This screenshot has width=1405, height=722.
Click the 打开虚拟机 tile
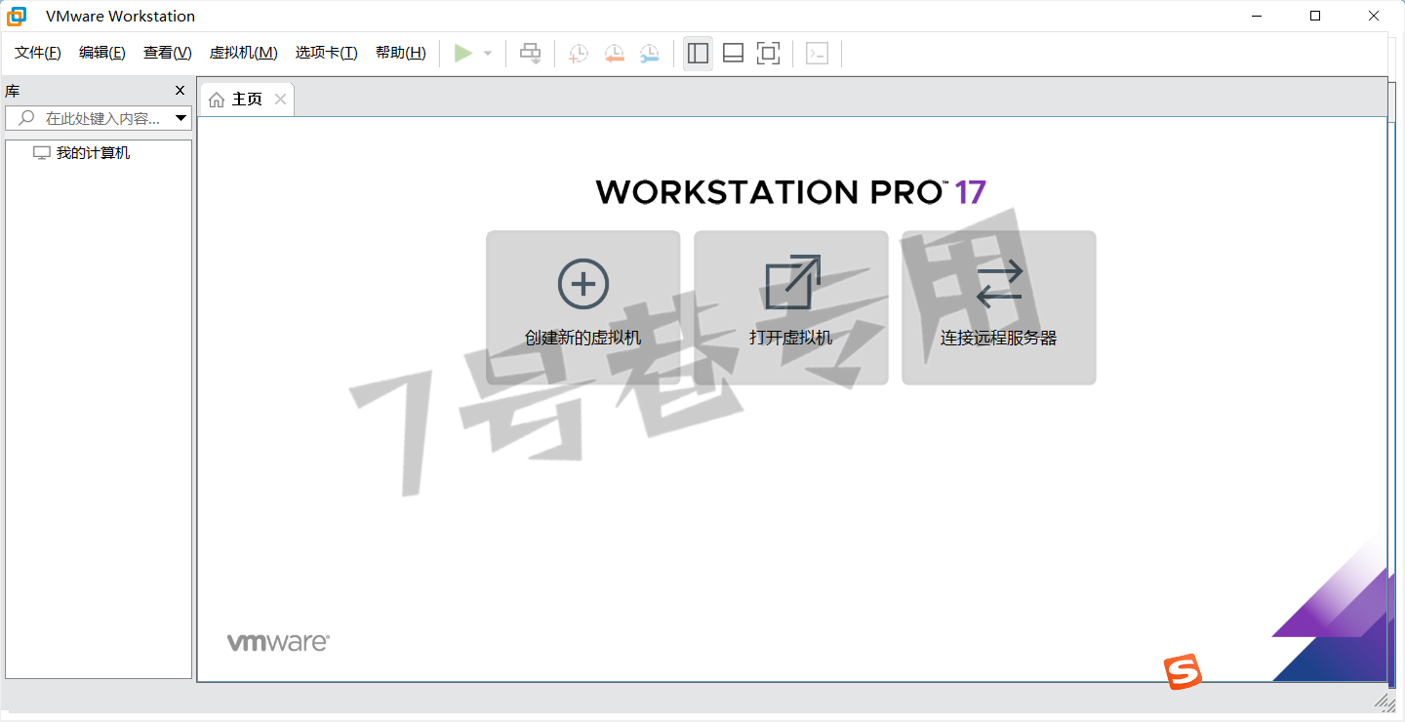pyautogui.click(x=791, y=307)
